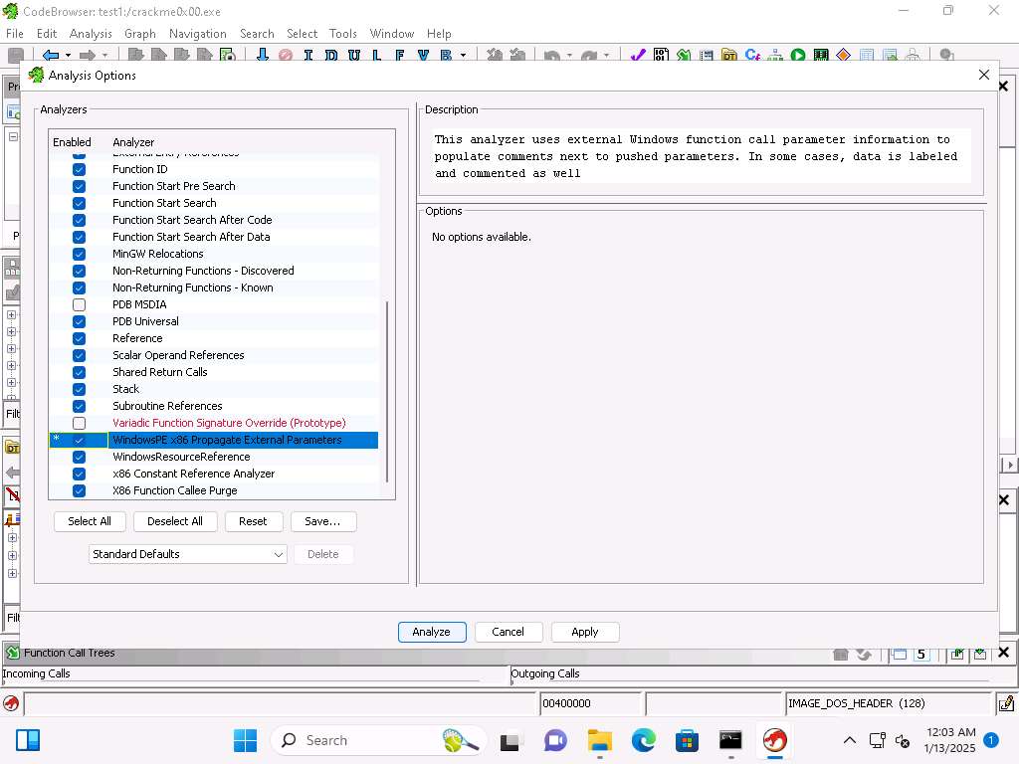Click the Analyze button
This screenshot has width=1019, height=764.
click(x=431, y=632)
